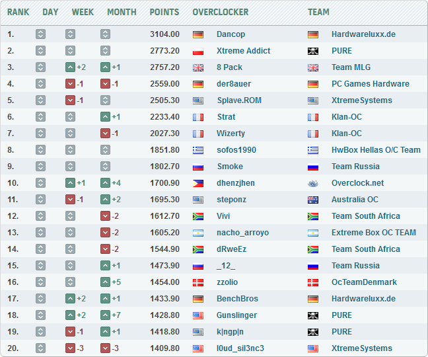
Task: Click grey month indicator for sofos1990
Action: click(105, 150)
